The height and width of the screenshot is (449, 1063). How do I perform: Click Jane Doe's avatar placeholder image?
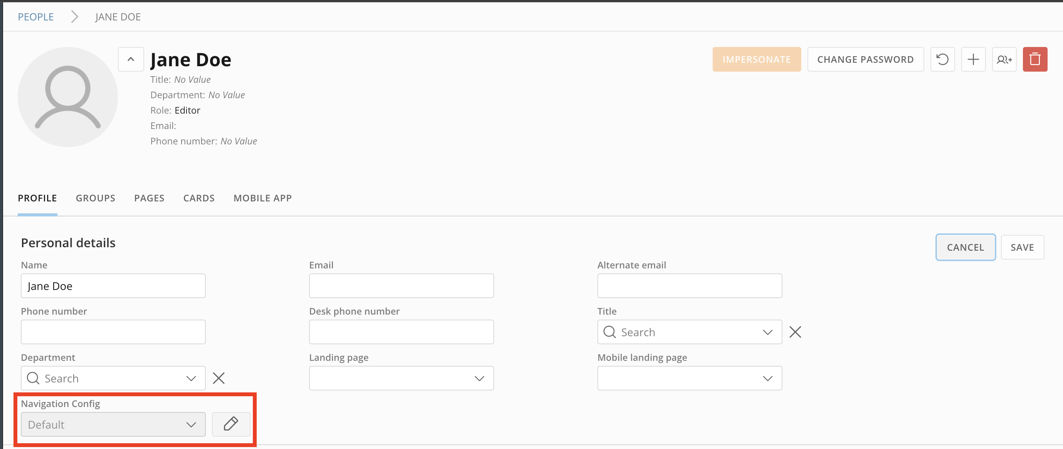[x=68, y=97]
